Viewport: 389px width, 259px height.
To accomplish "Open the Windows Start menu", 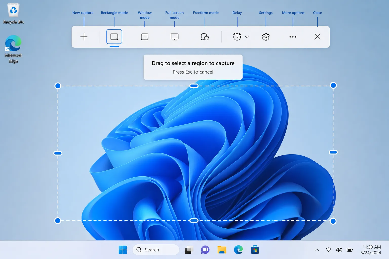I will point(123,250).
